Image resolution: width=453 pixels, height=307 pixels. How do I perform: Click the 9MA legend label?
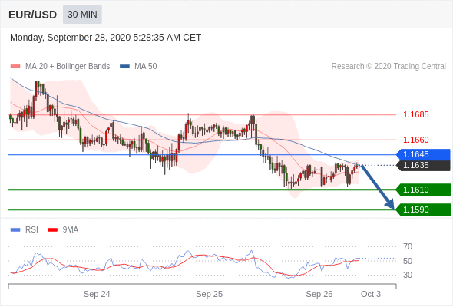tap(71, 230)
